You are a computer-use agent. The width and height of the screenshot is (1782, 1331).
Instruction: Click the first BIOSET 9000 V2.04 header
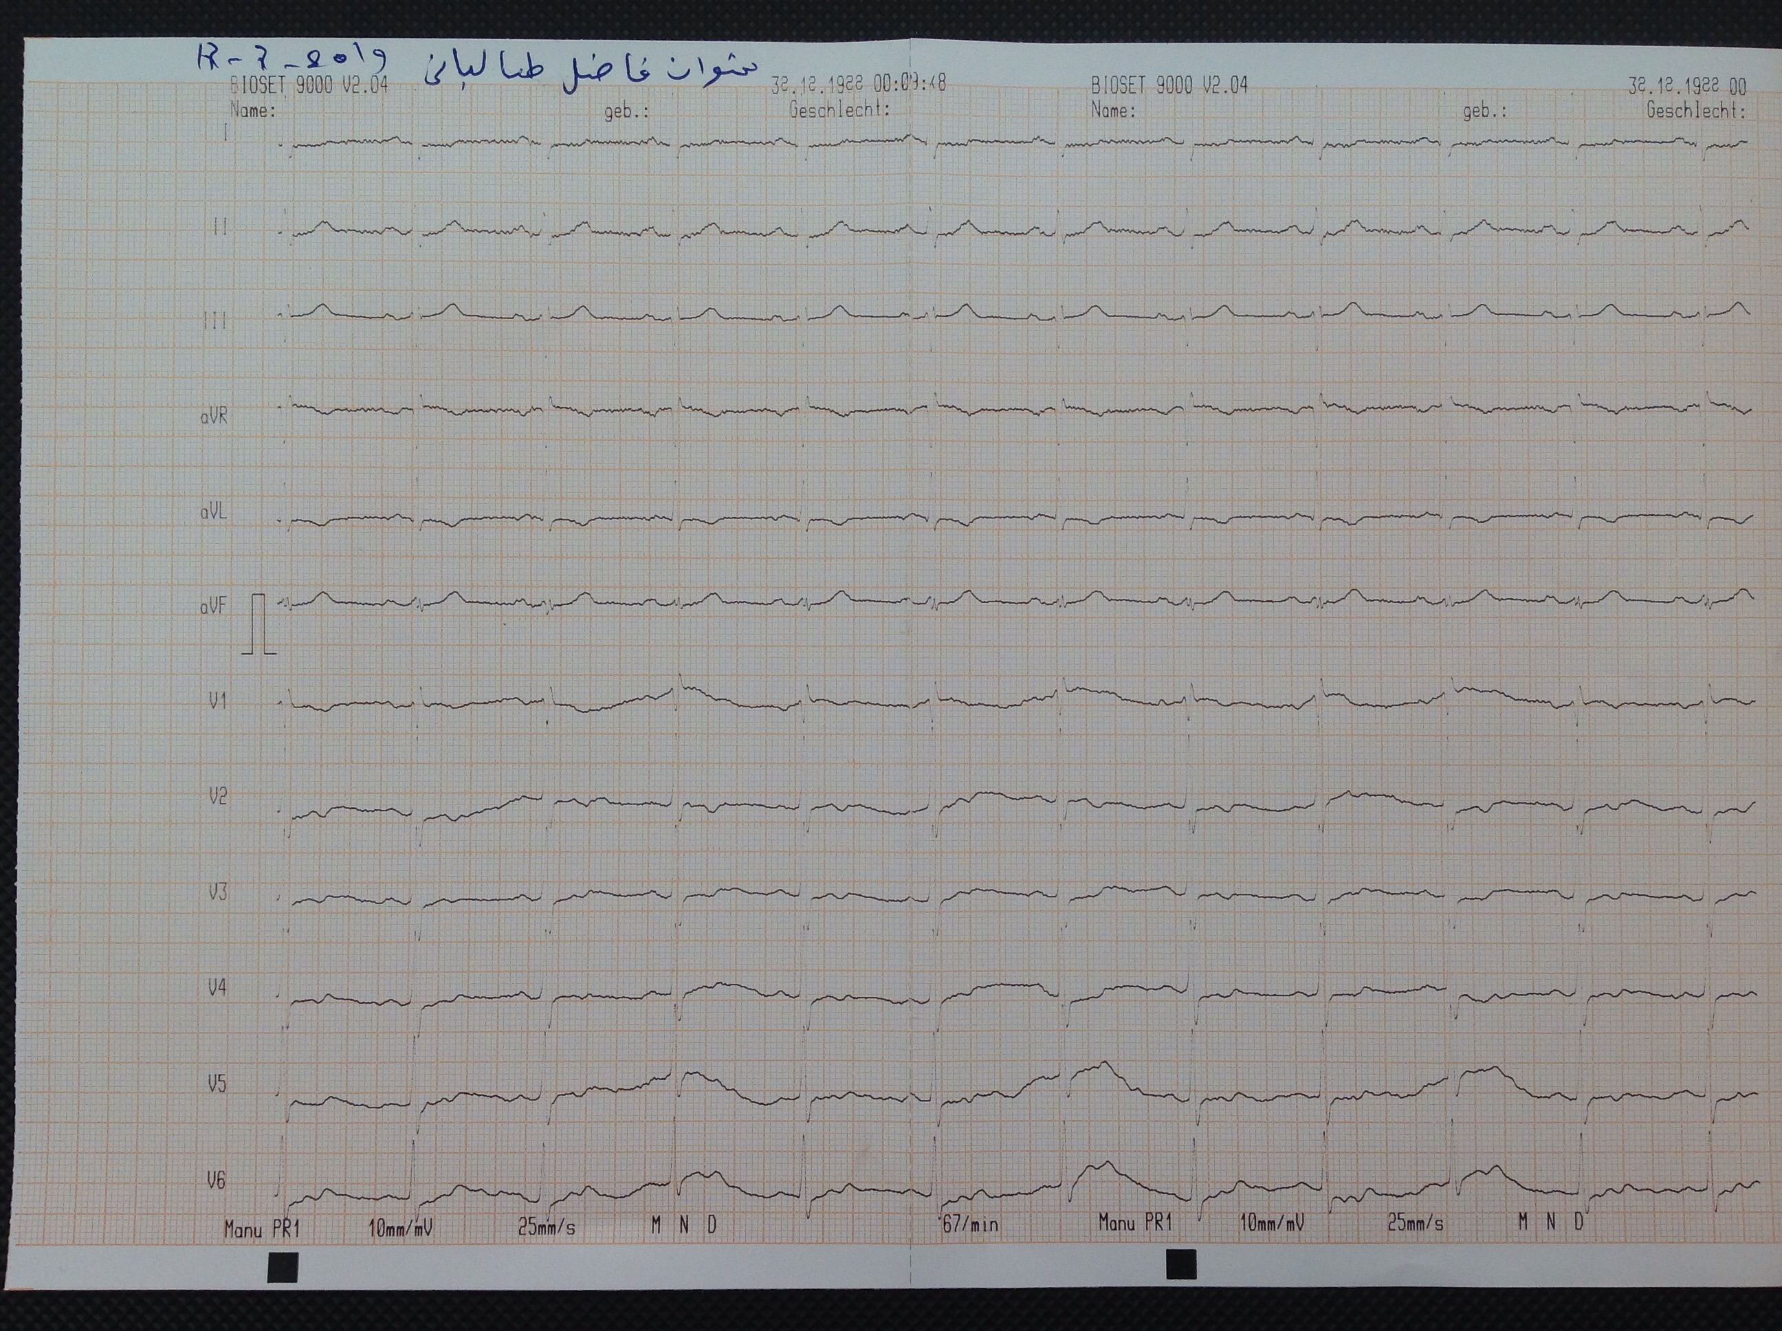click(309, 86)
